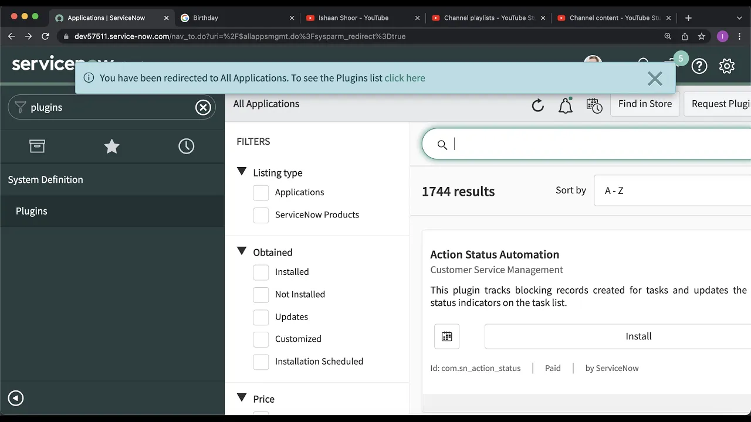Screen dimensions: 751x422
Task: Open Chrome profile avatar
Action: (x=723, y=36)
